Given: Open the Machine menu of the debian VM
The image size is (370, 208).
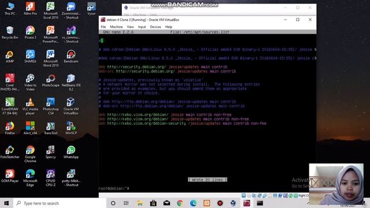Looking at the screenshot, I should (x=116, y=27).
